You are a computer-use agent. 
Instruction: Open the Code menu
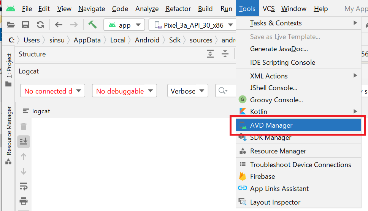point(120,9)
